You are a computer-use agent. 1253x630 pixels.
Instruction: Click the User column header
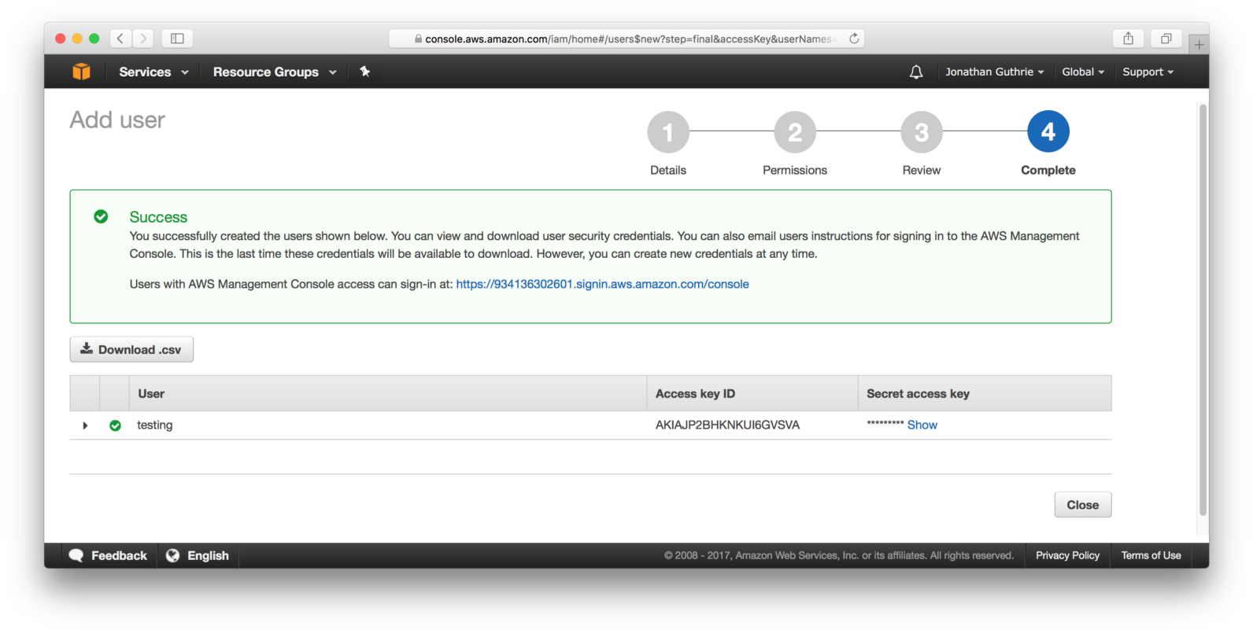coord(151,393)
